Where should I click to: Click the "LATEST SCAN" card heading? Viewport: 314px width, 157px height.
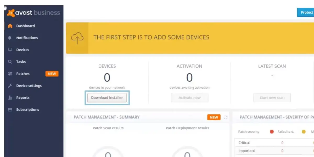[272, 66]
